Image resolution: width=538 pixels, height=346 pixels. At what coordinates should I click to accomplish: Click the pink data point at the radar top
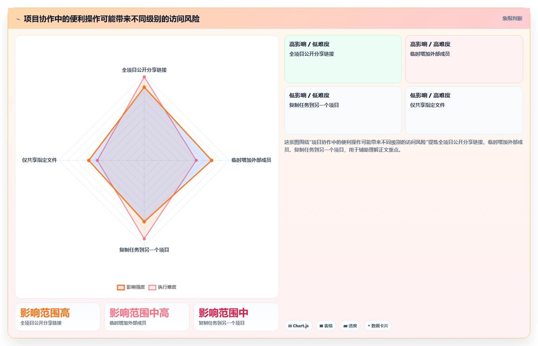tap(144, 77)
